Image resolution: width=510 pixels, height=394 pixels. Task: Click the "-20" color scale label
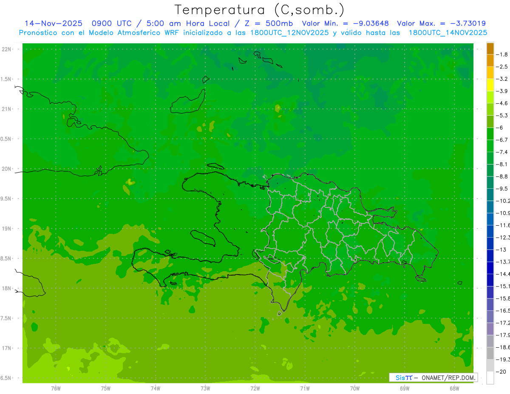click(x=501, y=371)
